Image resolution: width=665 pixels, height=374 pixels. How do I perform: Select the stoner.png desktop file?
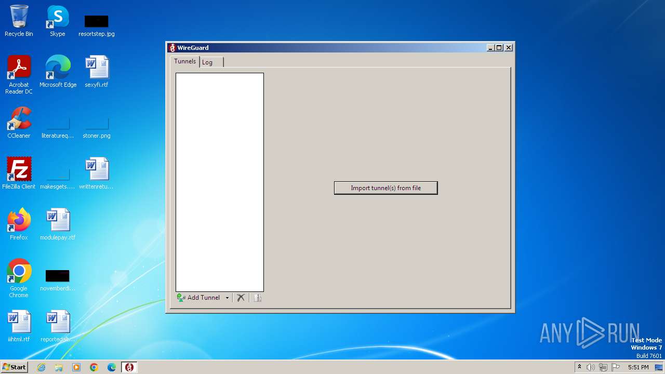[97, 127]
